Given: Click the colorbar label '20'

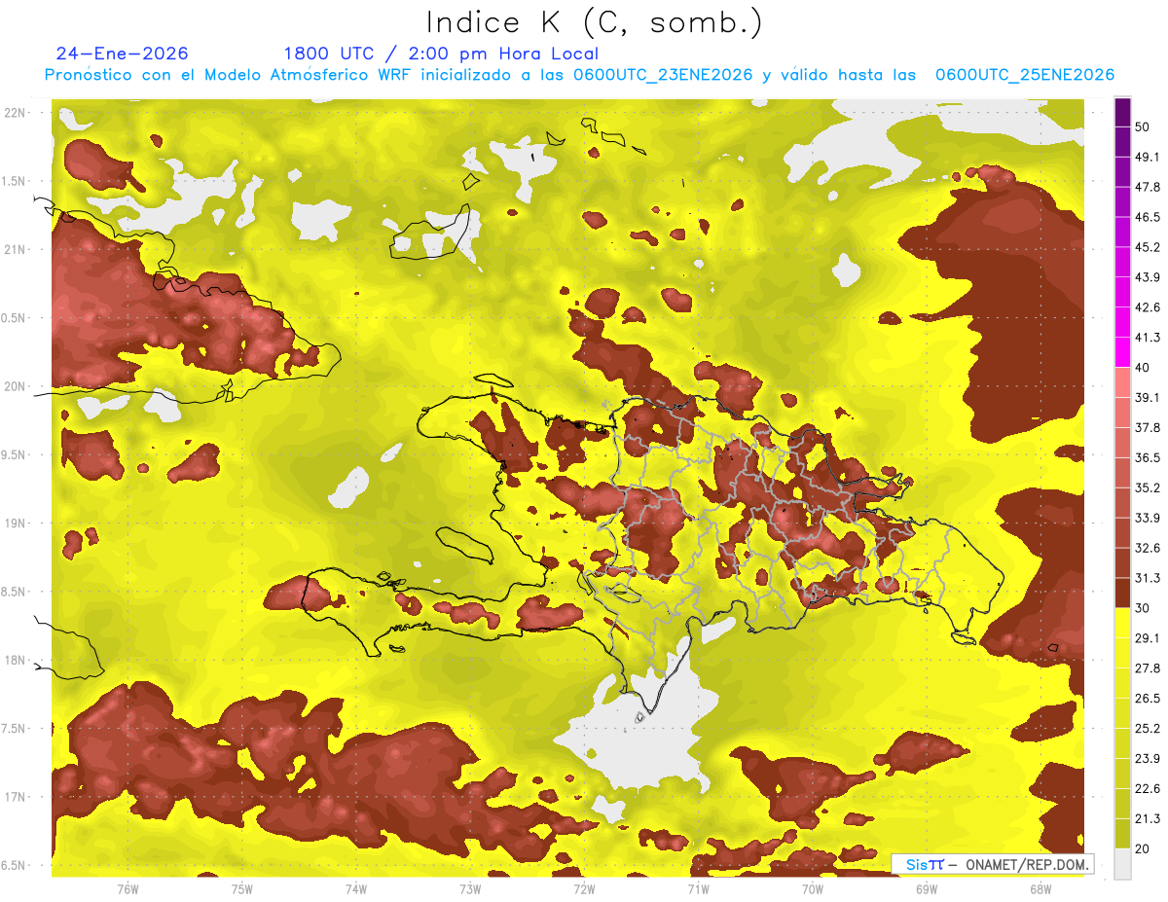Looking at the screenshot, I should [1143, 848].
